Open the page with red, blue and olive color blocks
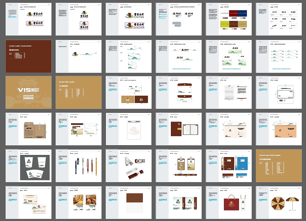 tap(229, 19)
